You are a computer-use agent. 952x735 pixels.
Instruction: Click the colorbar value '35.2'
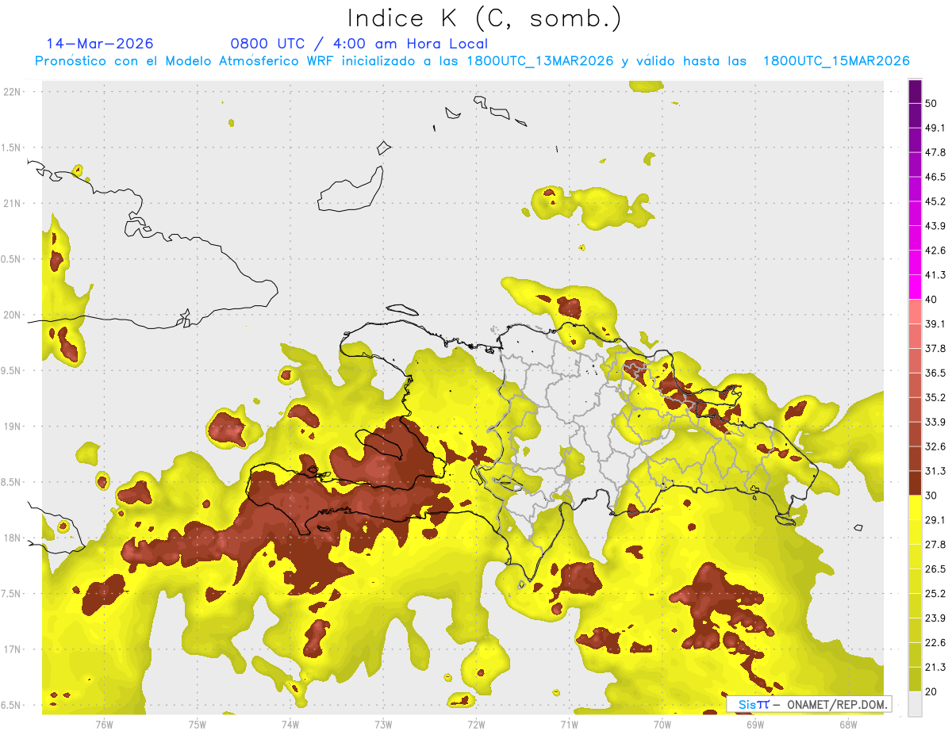click(x=935, y=397)
